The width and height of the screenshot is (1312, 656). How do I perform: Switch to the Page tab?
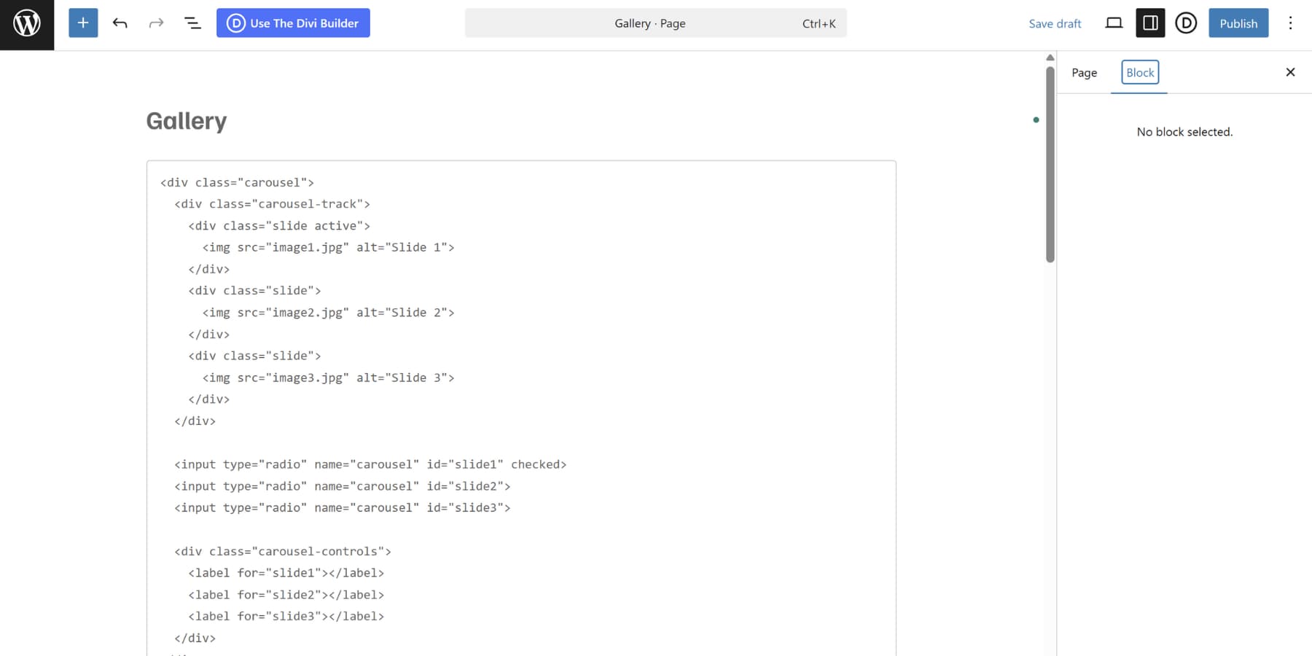pos(1085,72)
